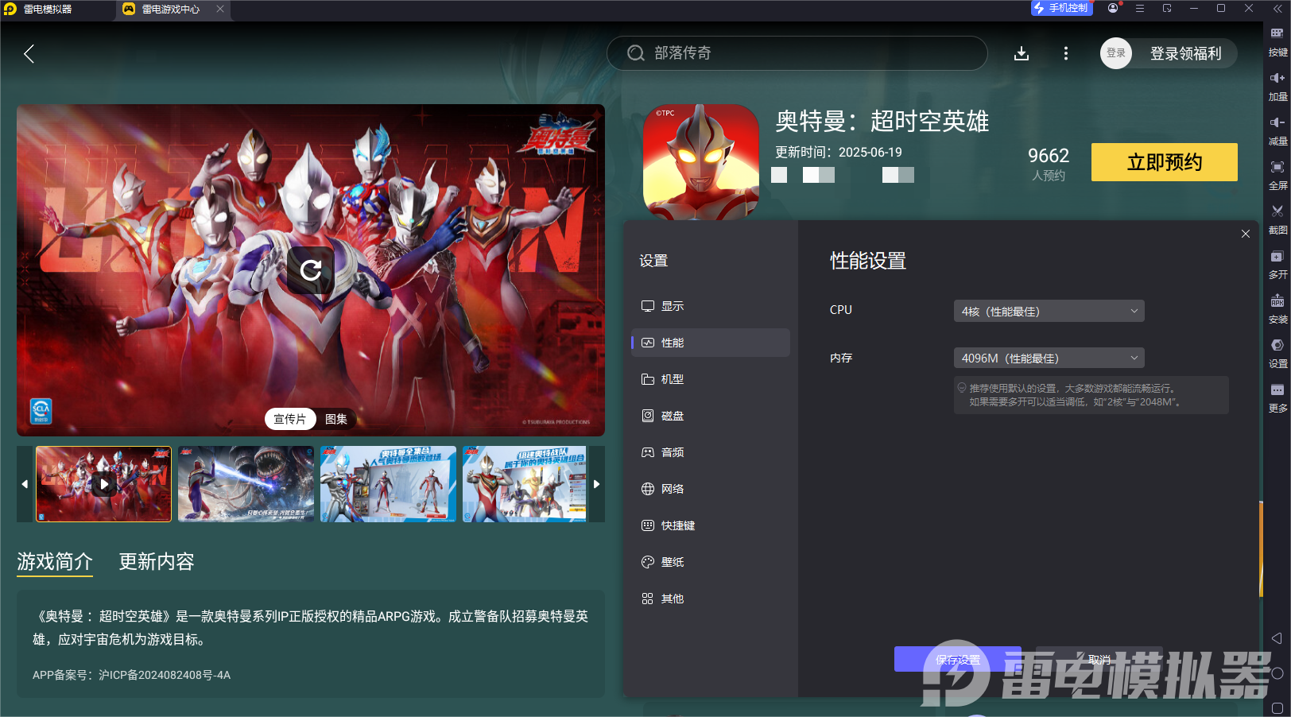Switch to the 雷电模拟器 window tab

(x=48, y=9)
